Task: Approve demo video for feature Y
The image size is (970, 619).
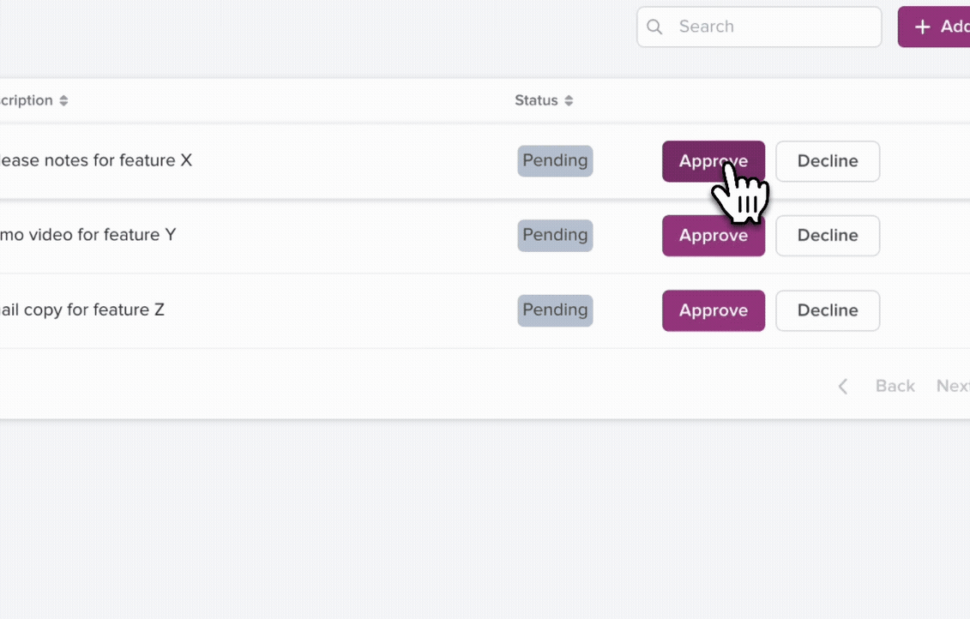Action: pyautogui.click(x=714, y=236)
